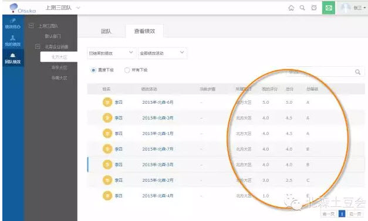Open the green mail envelope icon
Image resolution: width=368 pixels, height=221 pixels.
[x=329, y=8]
